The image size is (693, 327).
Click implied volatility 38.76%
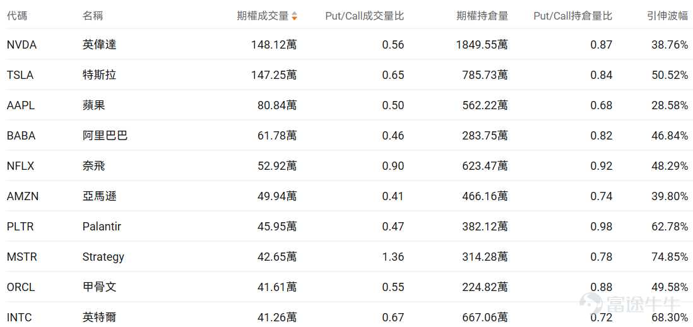pyautogui.click(x=670, y=44)
